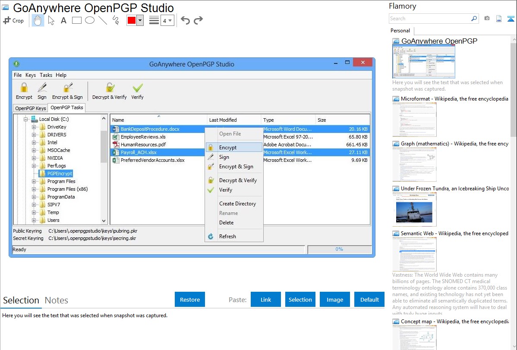
Task: Click the red color swatch
Action: [x=132, y=20]
